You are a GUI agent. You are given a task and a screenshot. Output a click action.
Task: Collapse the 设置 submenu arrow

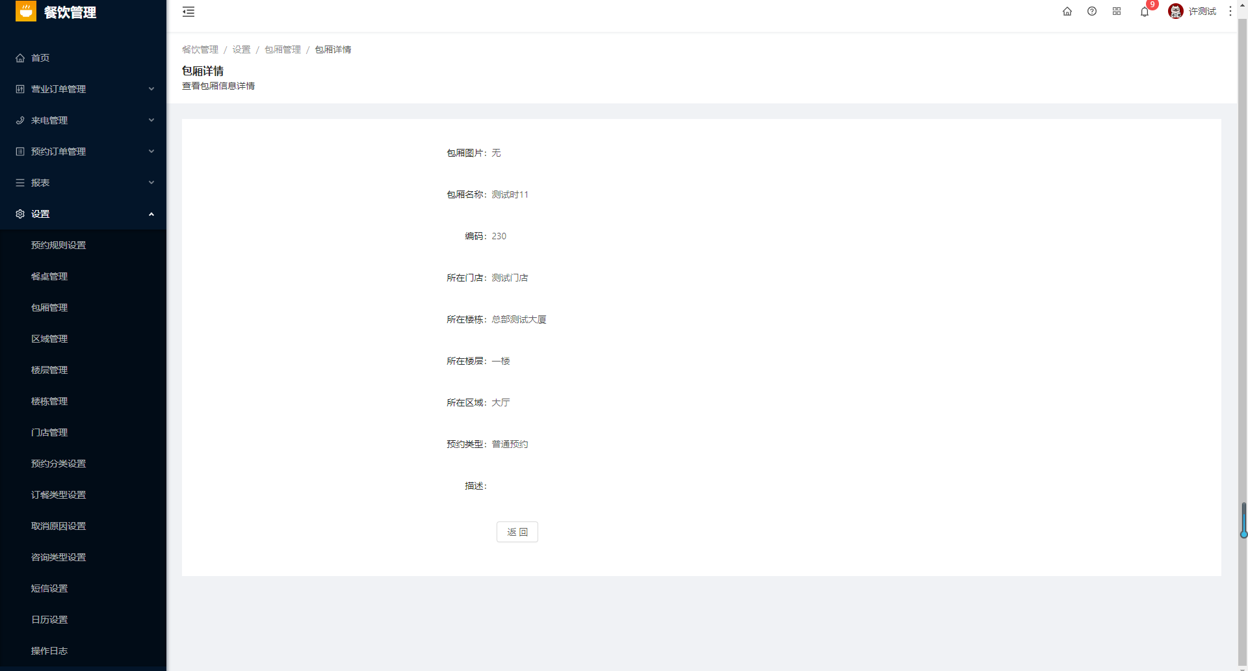[151, 214]
